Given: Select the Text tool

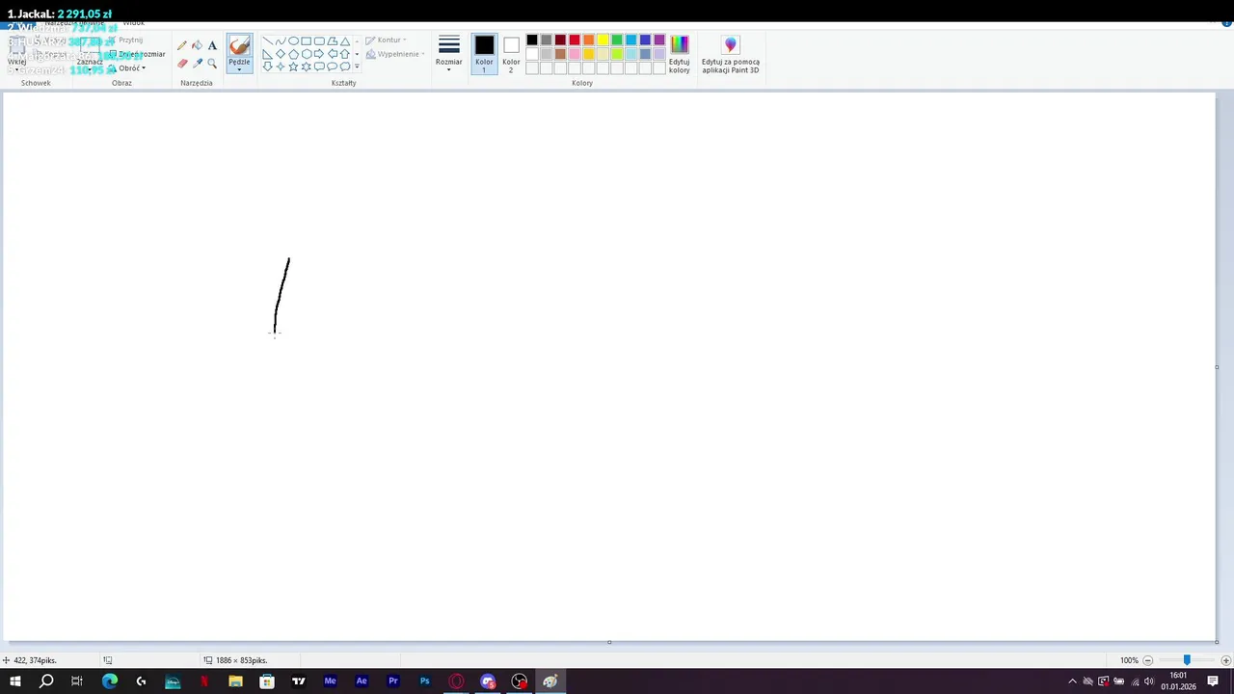Looking at the screenshot, I should coord(213,45).
